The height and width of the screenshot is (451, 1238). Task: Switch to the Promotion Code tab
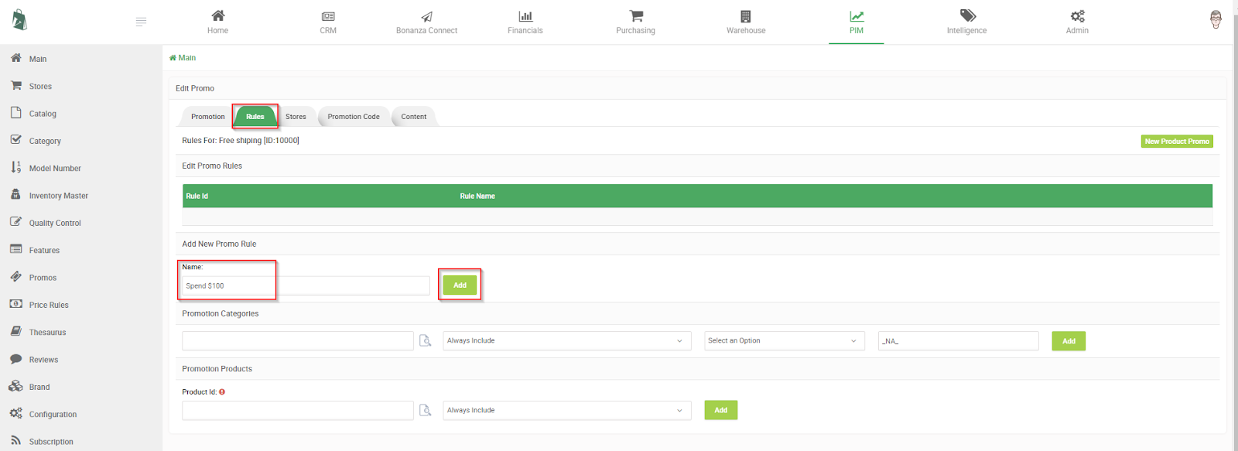pos(354,117)
